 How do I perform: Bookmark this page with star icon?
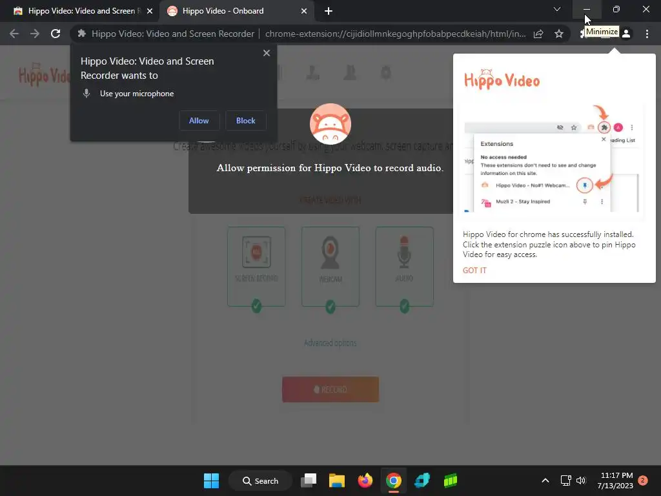559,34
